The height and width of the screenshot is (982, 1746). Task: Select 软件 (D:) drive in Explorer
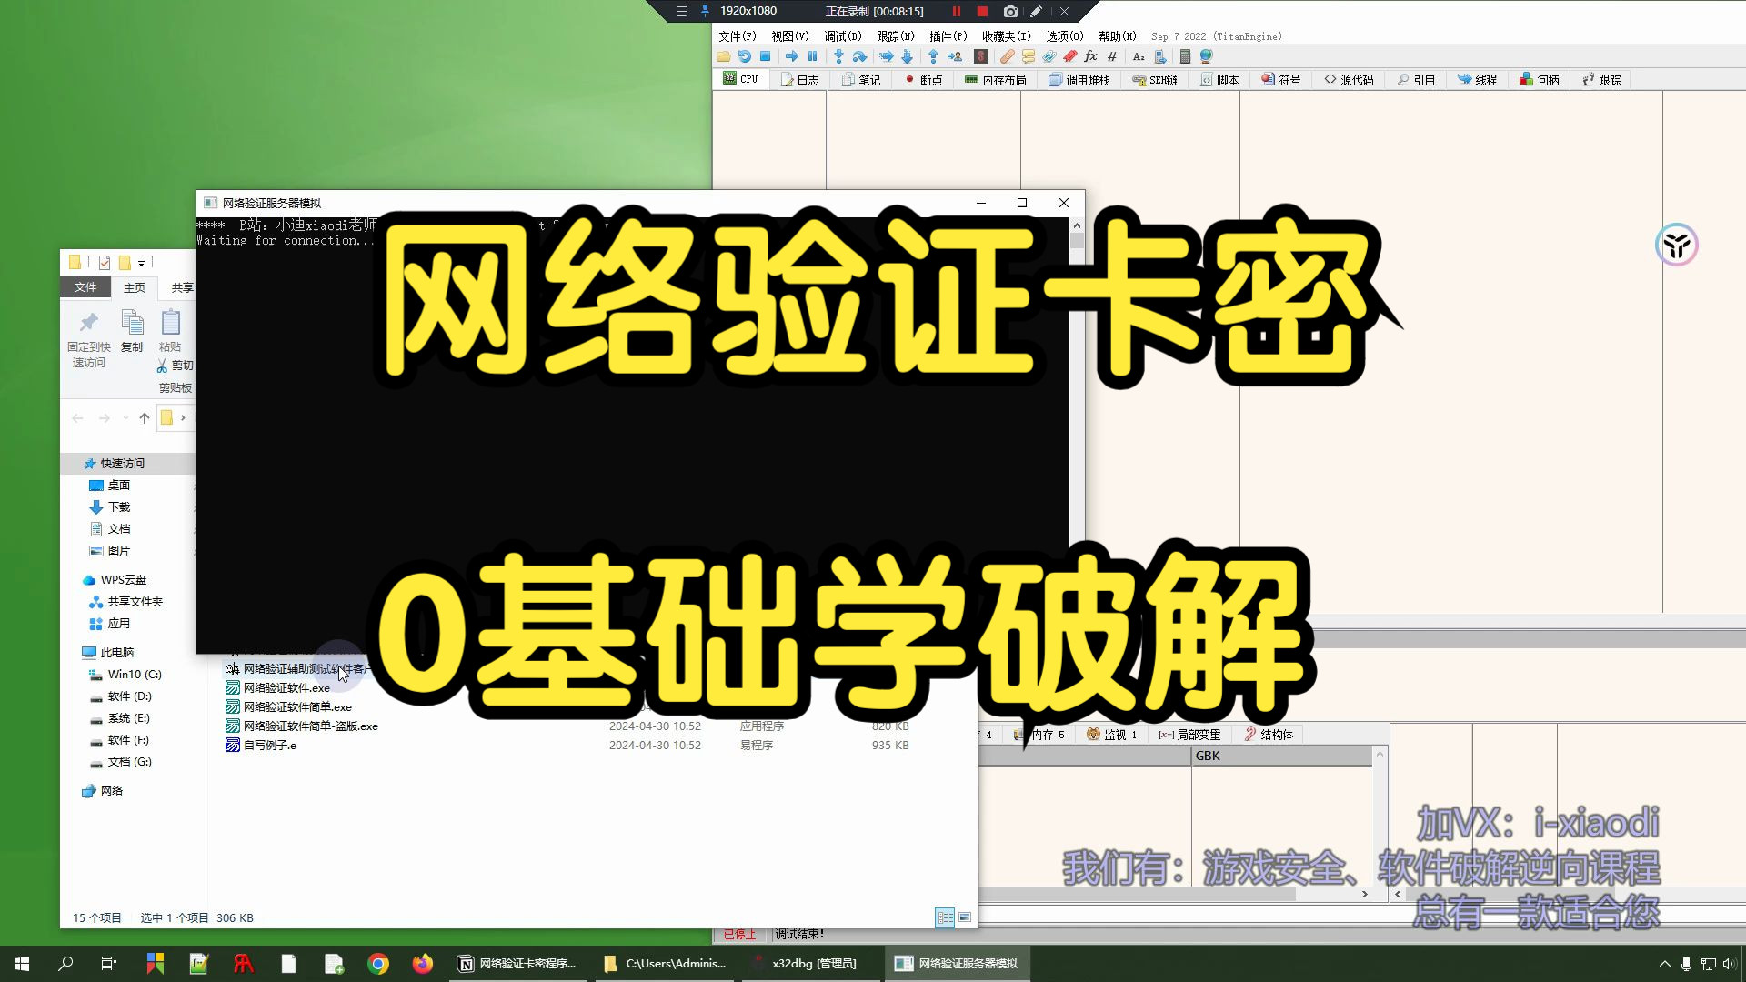(x=129, y=696)
